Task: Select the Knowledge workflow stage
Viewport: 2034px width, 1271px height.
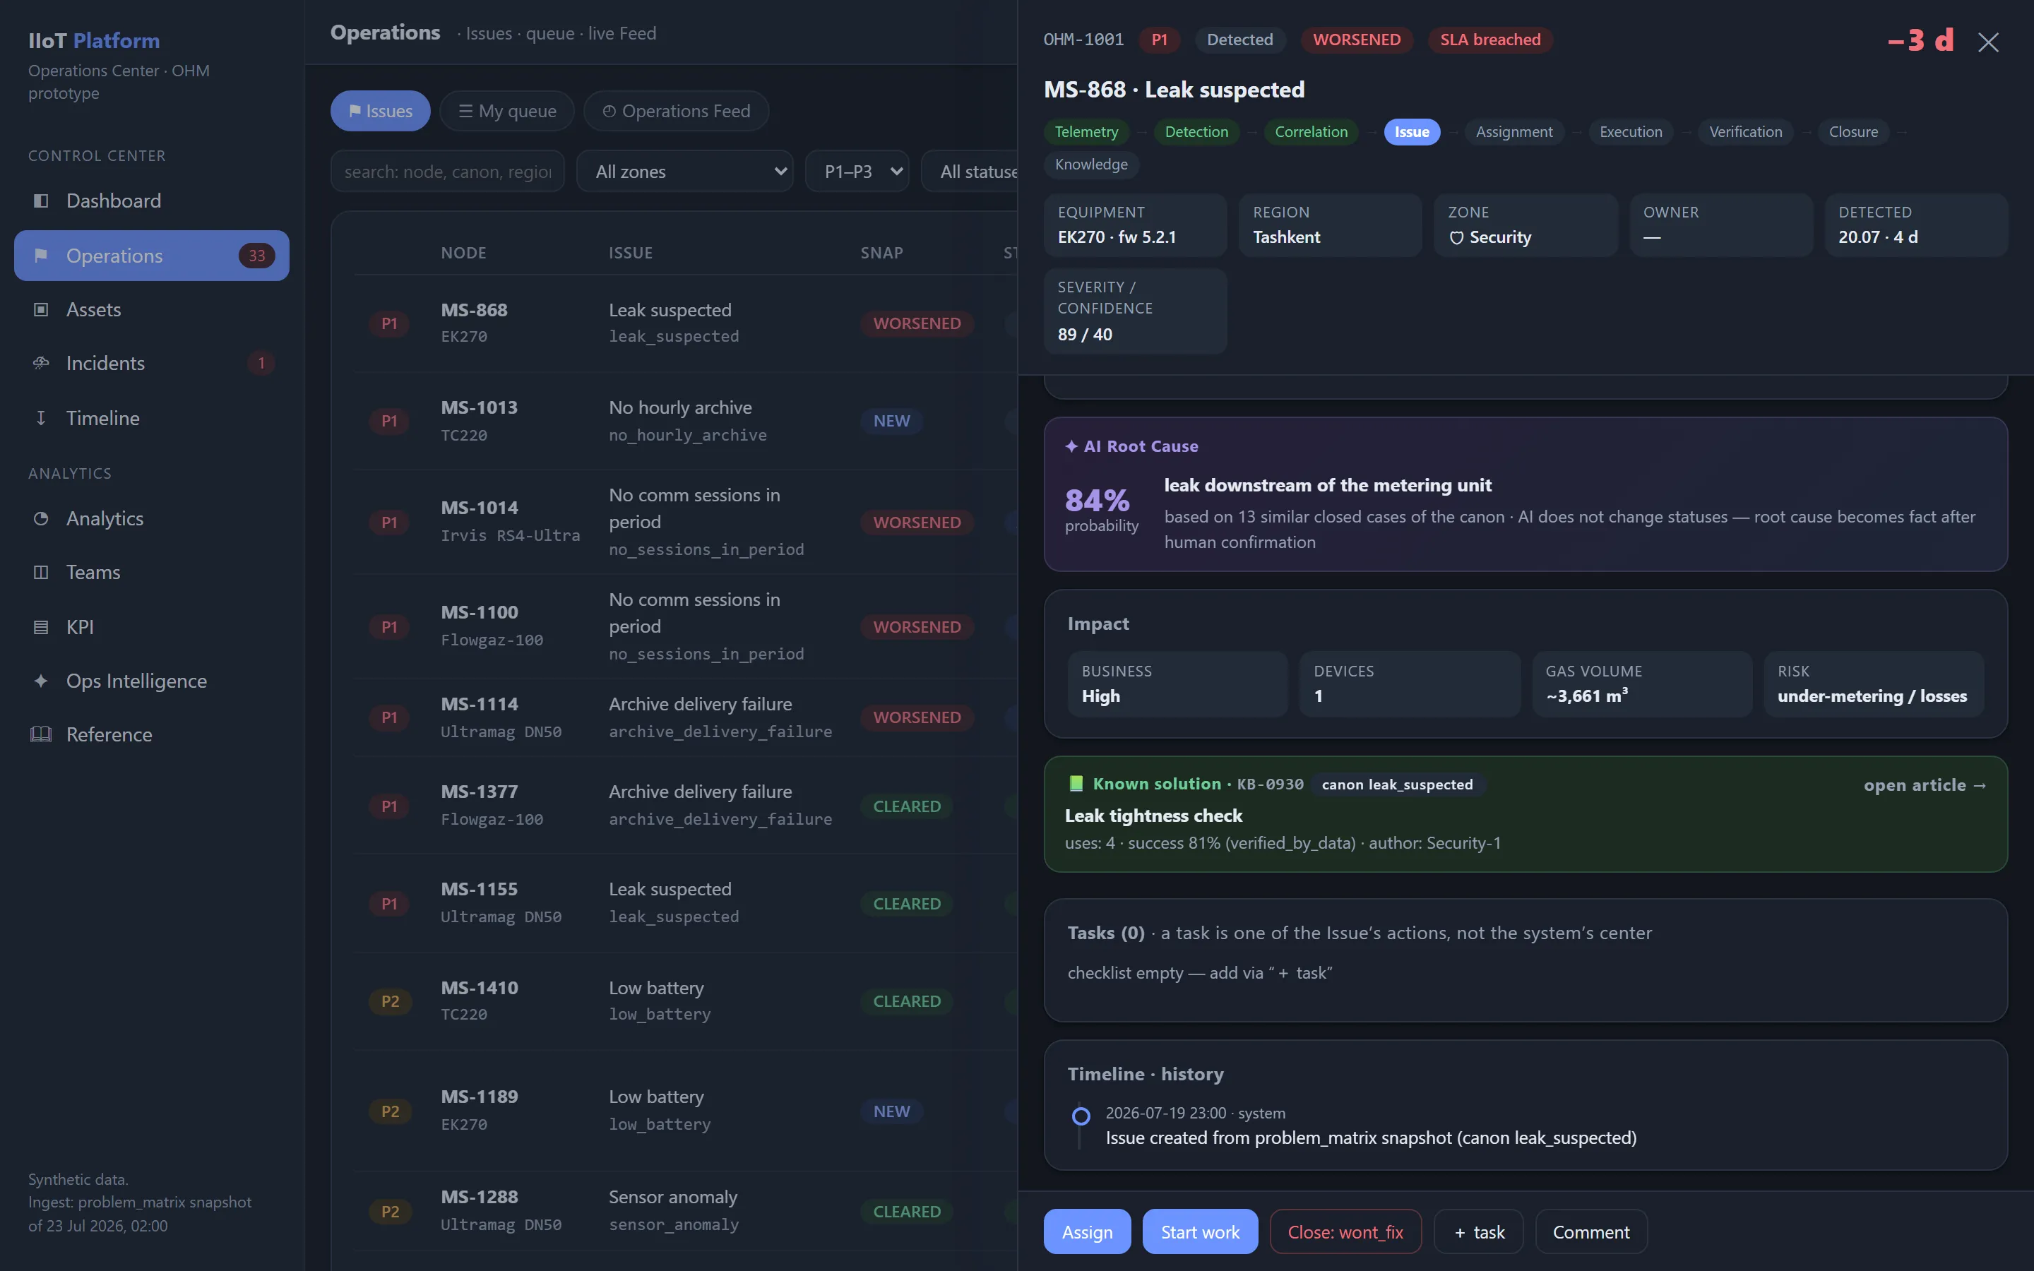Action: tap(1091, 165)
